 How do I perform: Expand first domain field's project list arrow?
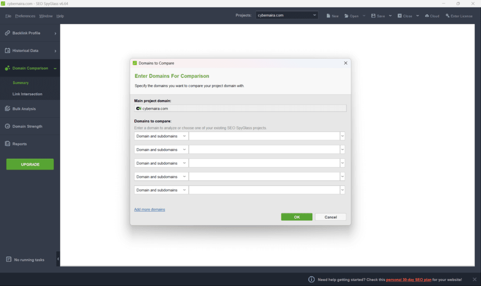click(342, 136)
